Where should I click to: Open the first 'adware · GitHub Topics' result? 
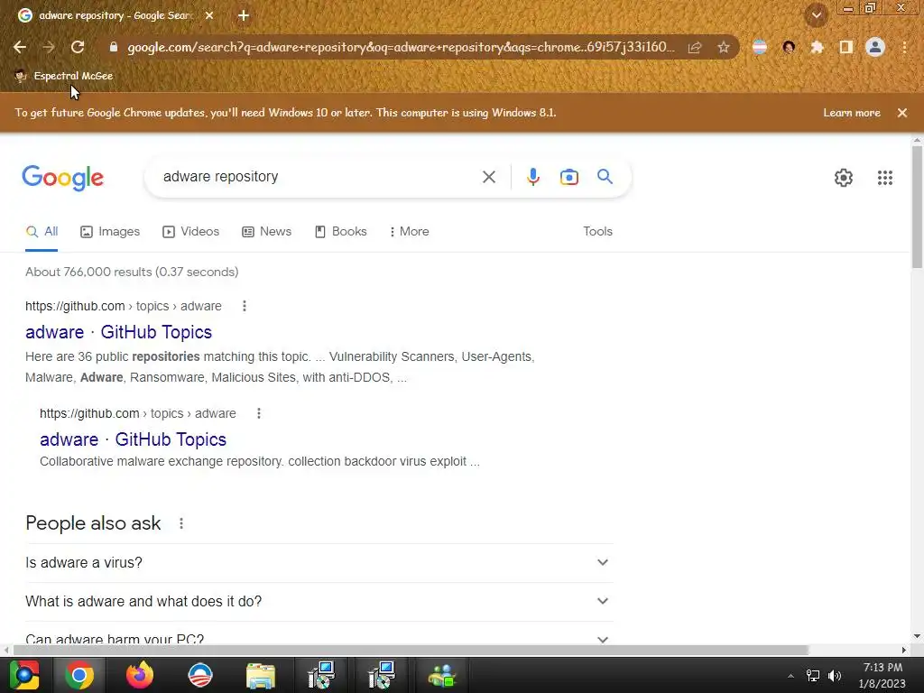118,332
